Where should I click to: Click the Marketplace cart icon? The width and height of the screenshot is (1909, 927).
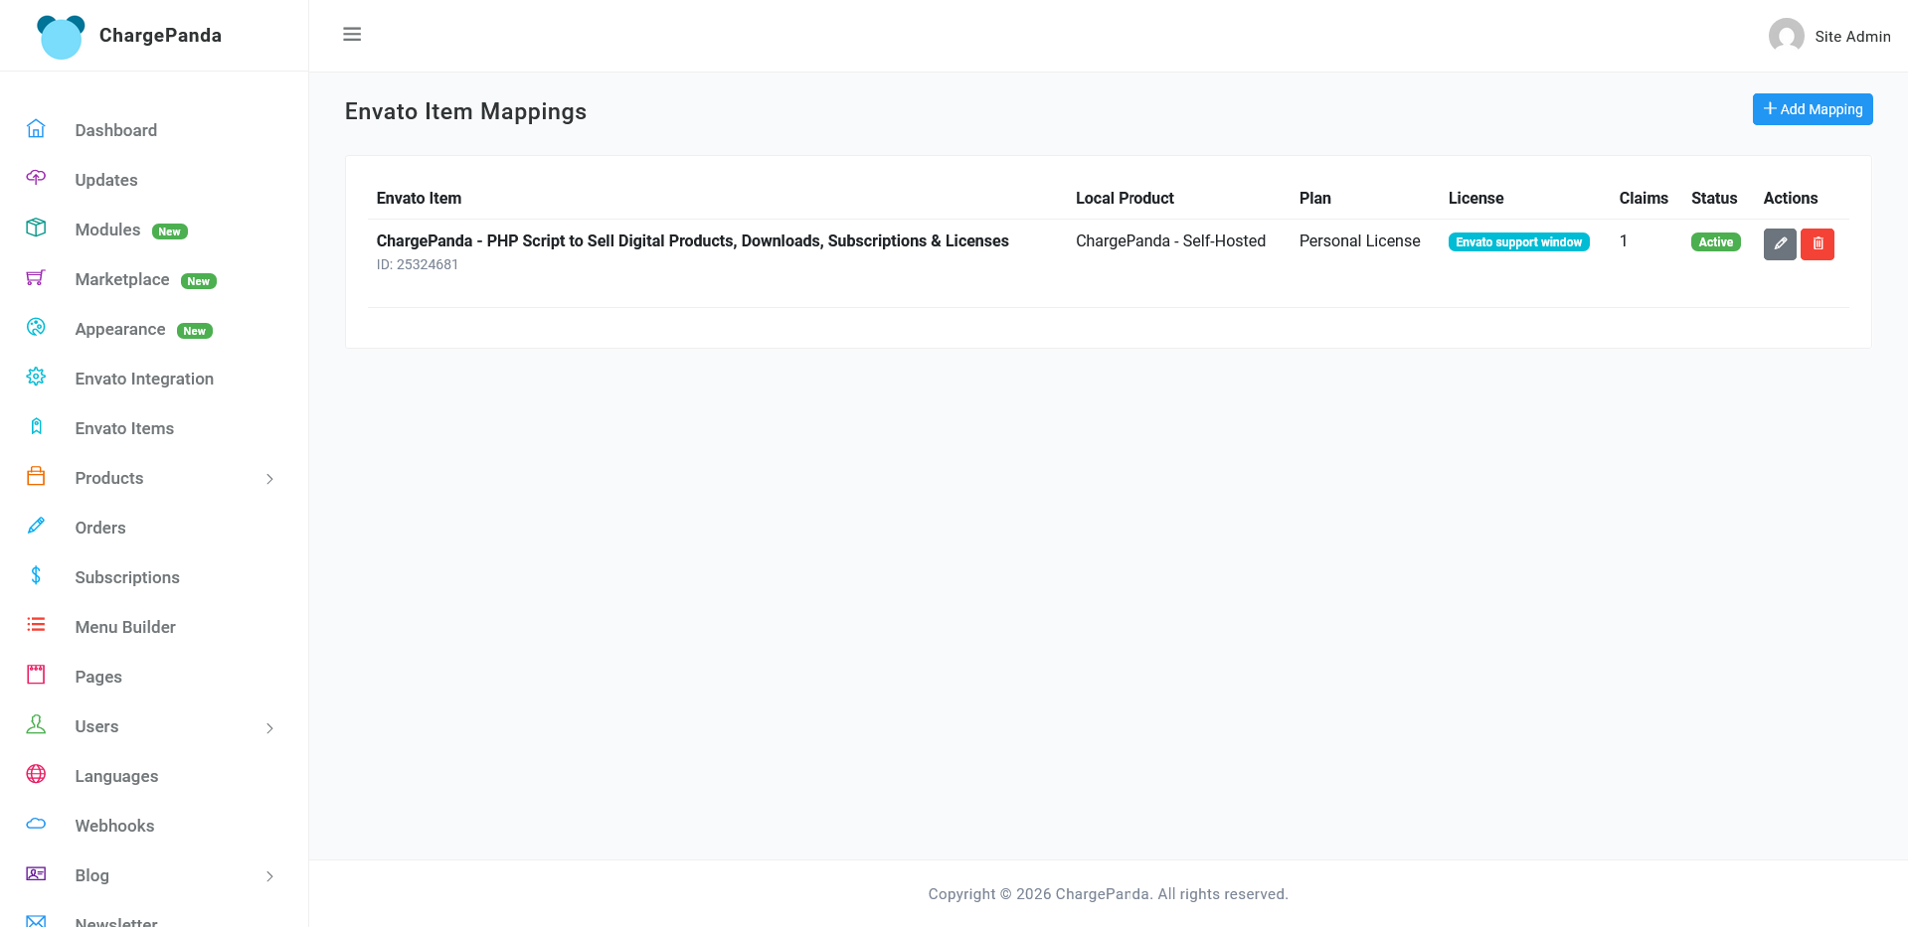tap(36, 278)
